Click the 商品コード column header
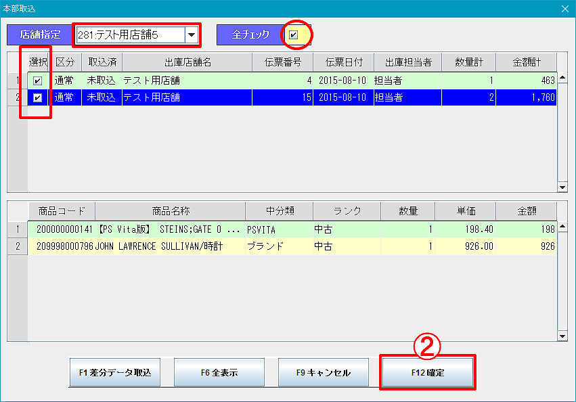This screenshot has width=576, height=402. pyautogui.click(x=61, y=210)
